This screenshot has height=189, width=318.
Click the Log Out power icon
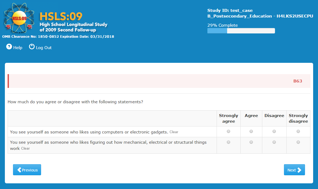32,47
